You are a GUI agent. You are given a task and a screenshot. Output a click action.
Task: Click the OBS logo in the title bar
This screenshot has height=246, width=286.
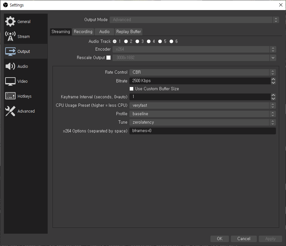(x=6, y=5)
